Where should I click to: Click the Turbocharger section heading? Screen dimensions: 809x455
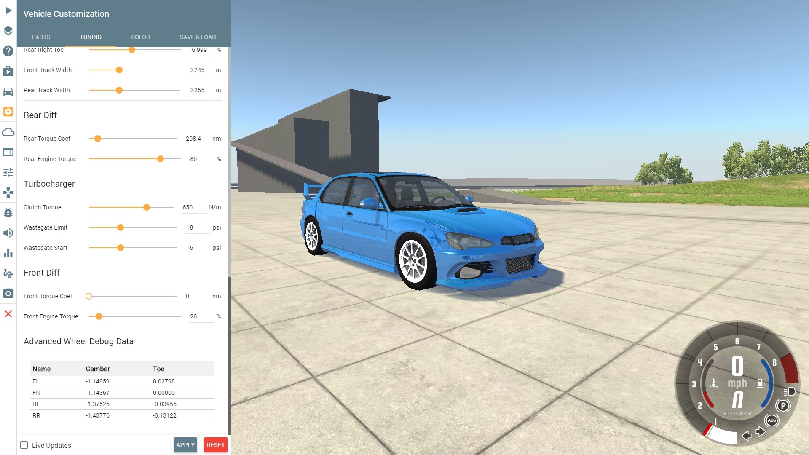(49, 184)
